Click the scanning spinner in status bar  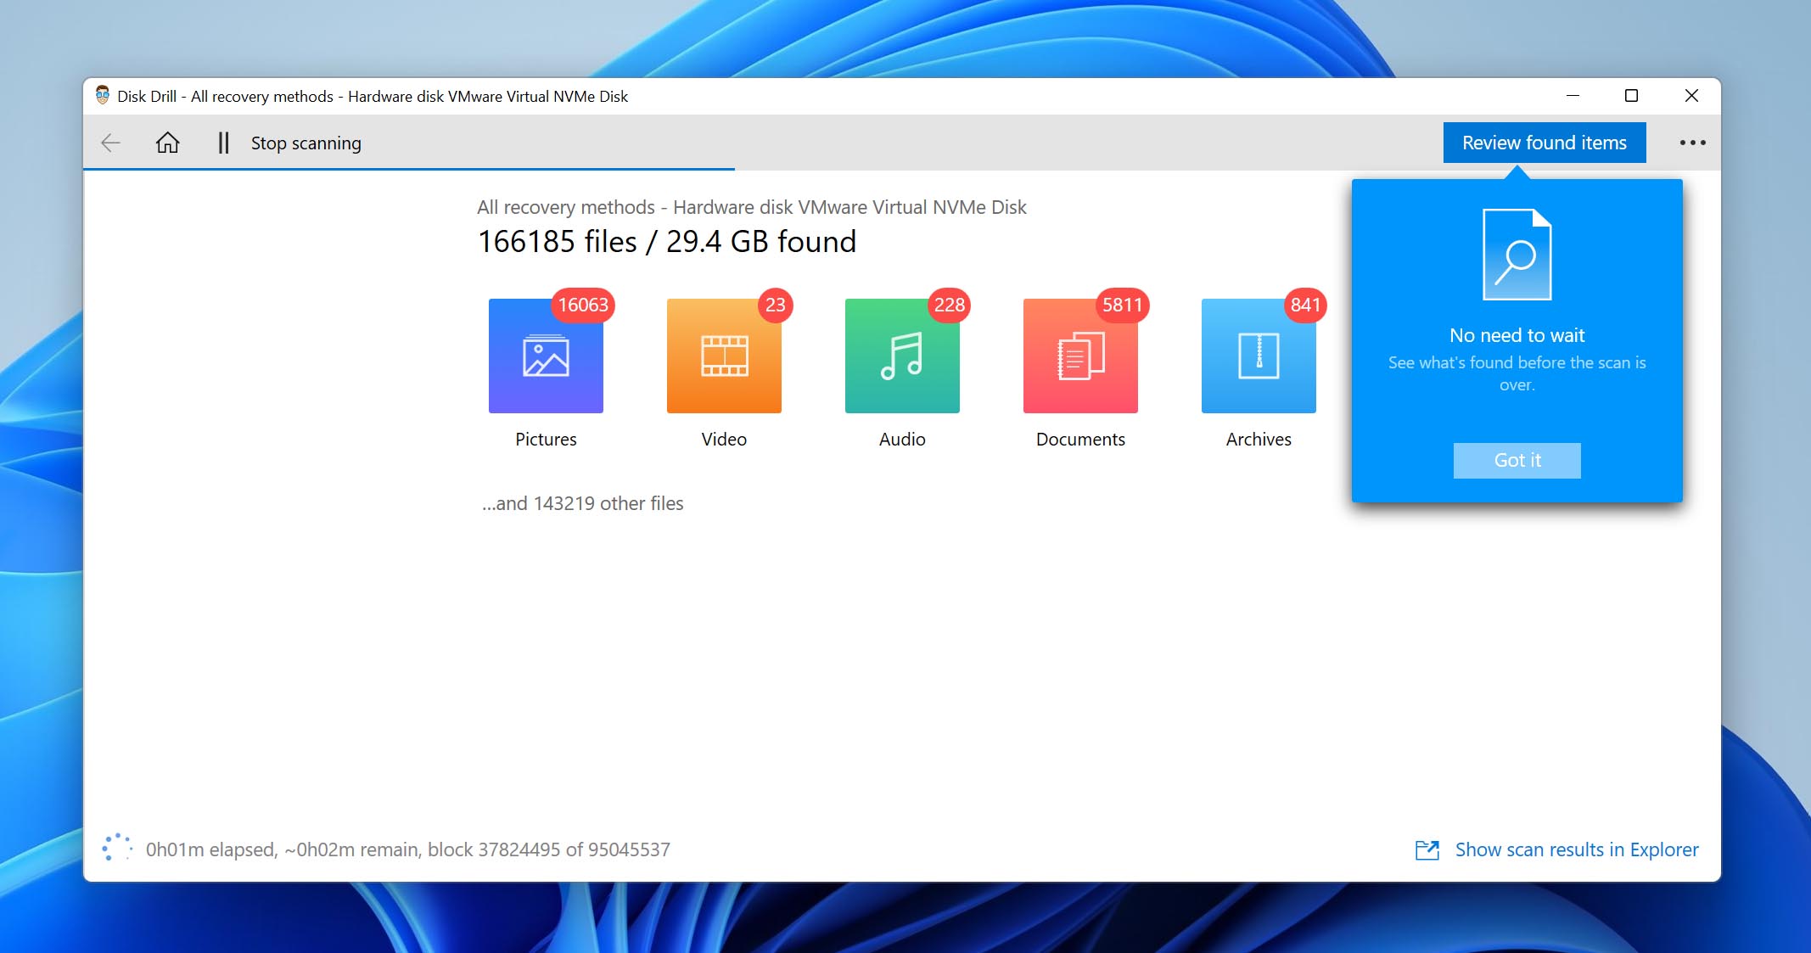(x=117, y=847)
